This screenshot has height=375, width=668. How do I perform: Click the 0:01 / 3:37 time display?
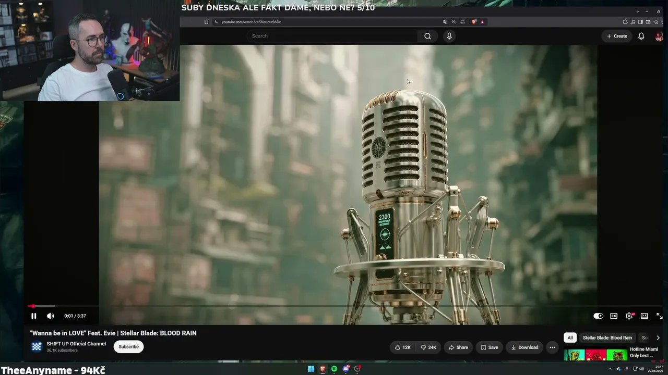[75, 316]
